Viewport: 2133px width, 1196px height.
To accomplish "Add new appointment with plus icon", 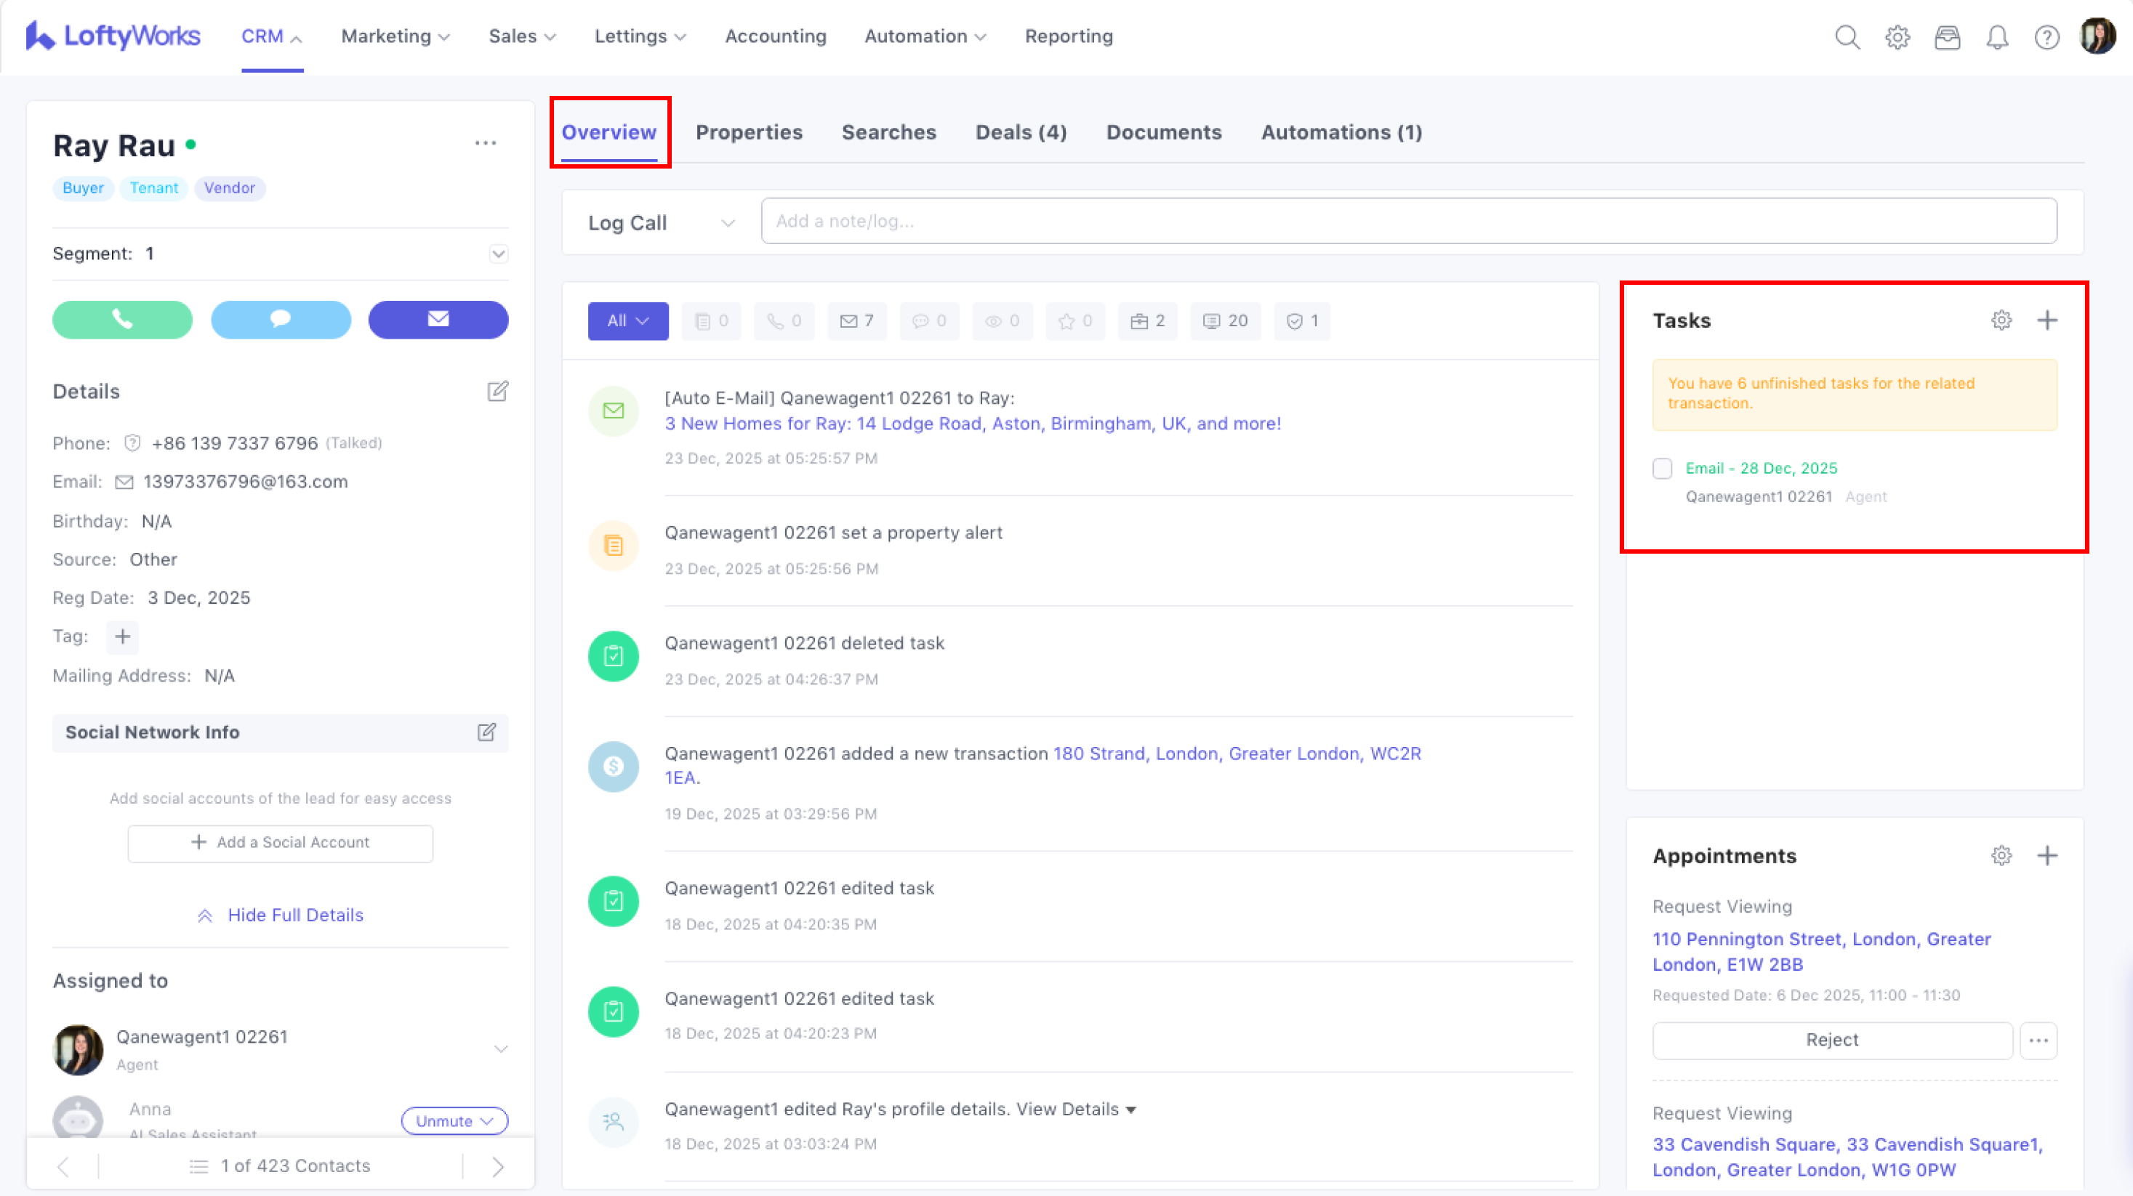I will pyautogui.click(x=2047, y=856).
